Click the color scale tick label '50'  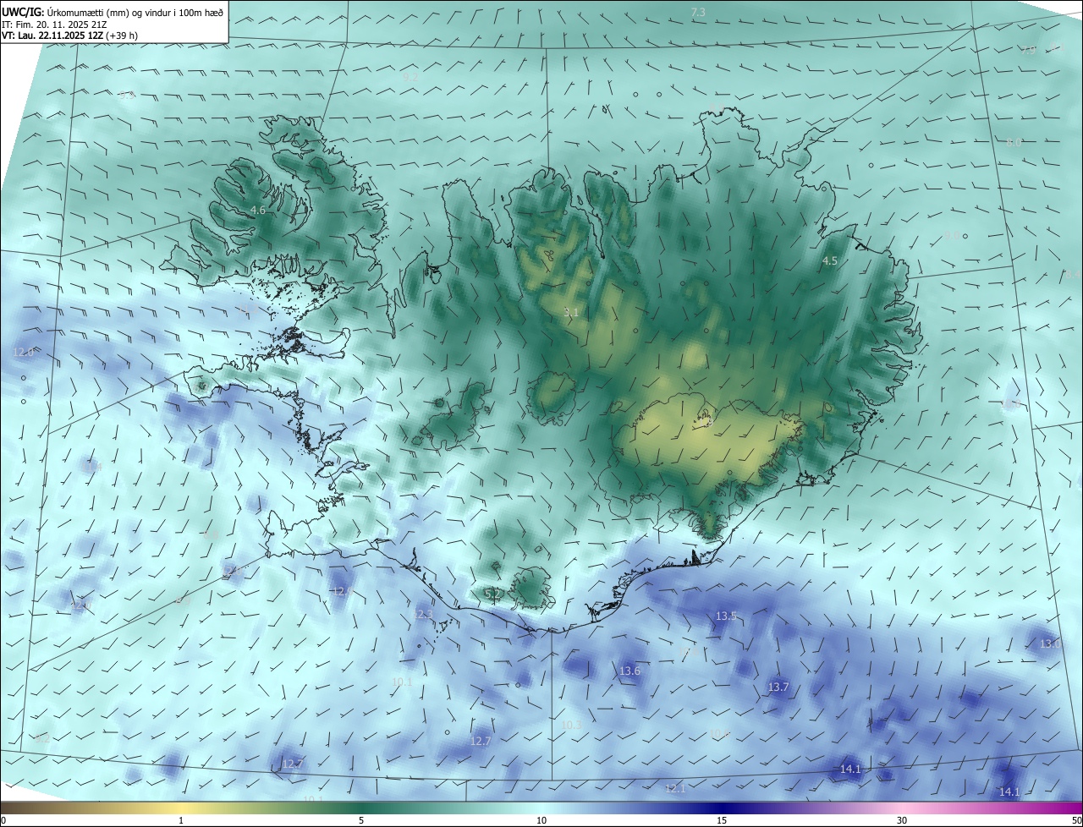1076,821
